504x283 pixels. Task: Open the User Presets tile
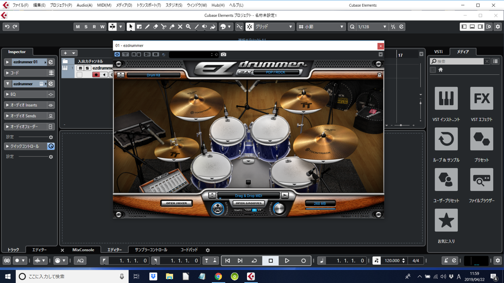(x=446, y=180)
